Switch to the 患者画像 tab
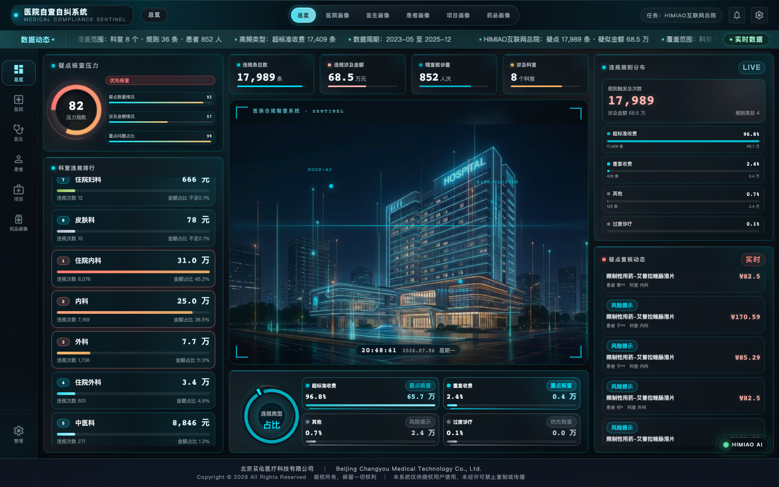Viewport: 779px width, 487px height. 418,15
